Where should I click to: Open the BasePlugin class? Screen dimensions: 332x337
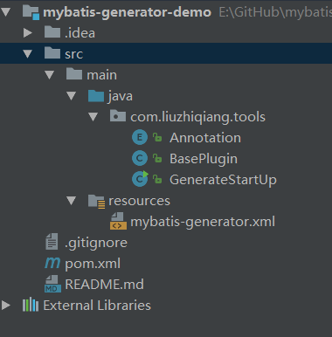[204, 159]
